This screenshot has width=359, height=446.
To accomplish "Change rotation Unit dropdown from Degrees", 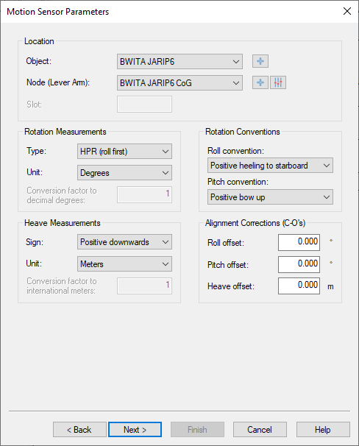I will [124, 173].
